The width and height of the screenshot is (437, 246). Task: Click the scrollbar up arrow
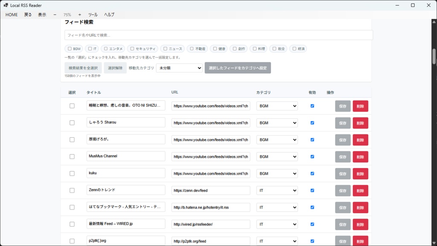tap(434, 21)
